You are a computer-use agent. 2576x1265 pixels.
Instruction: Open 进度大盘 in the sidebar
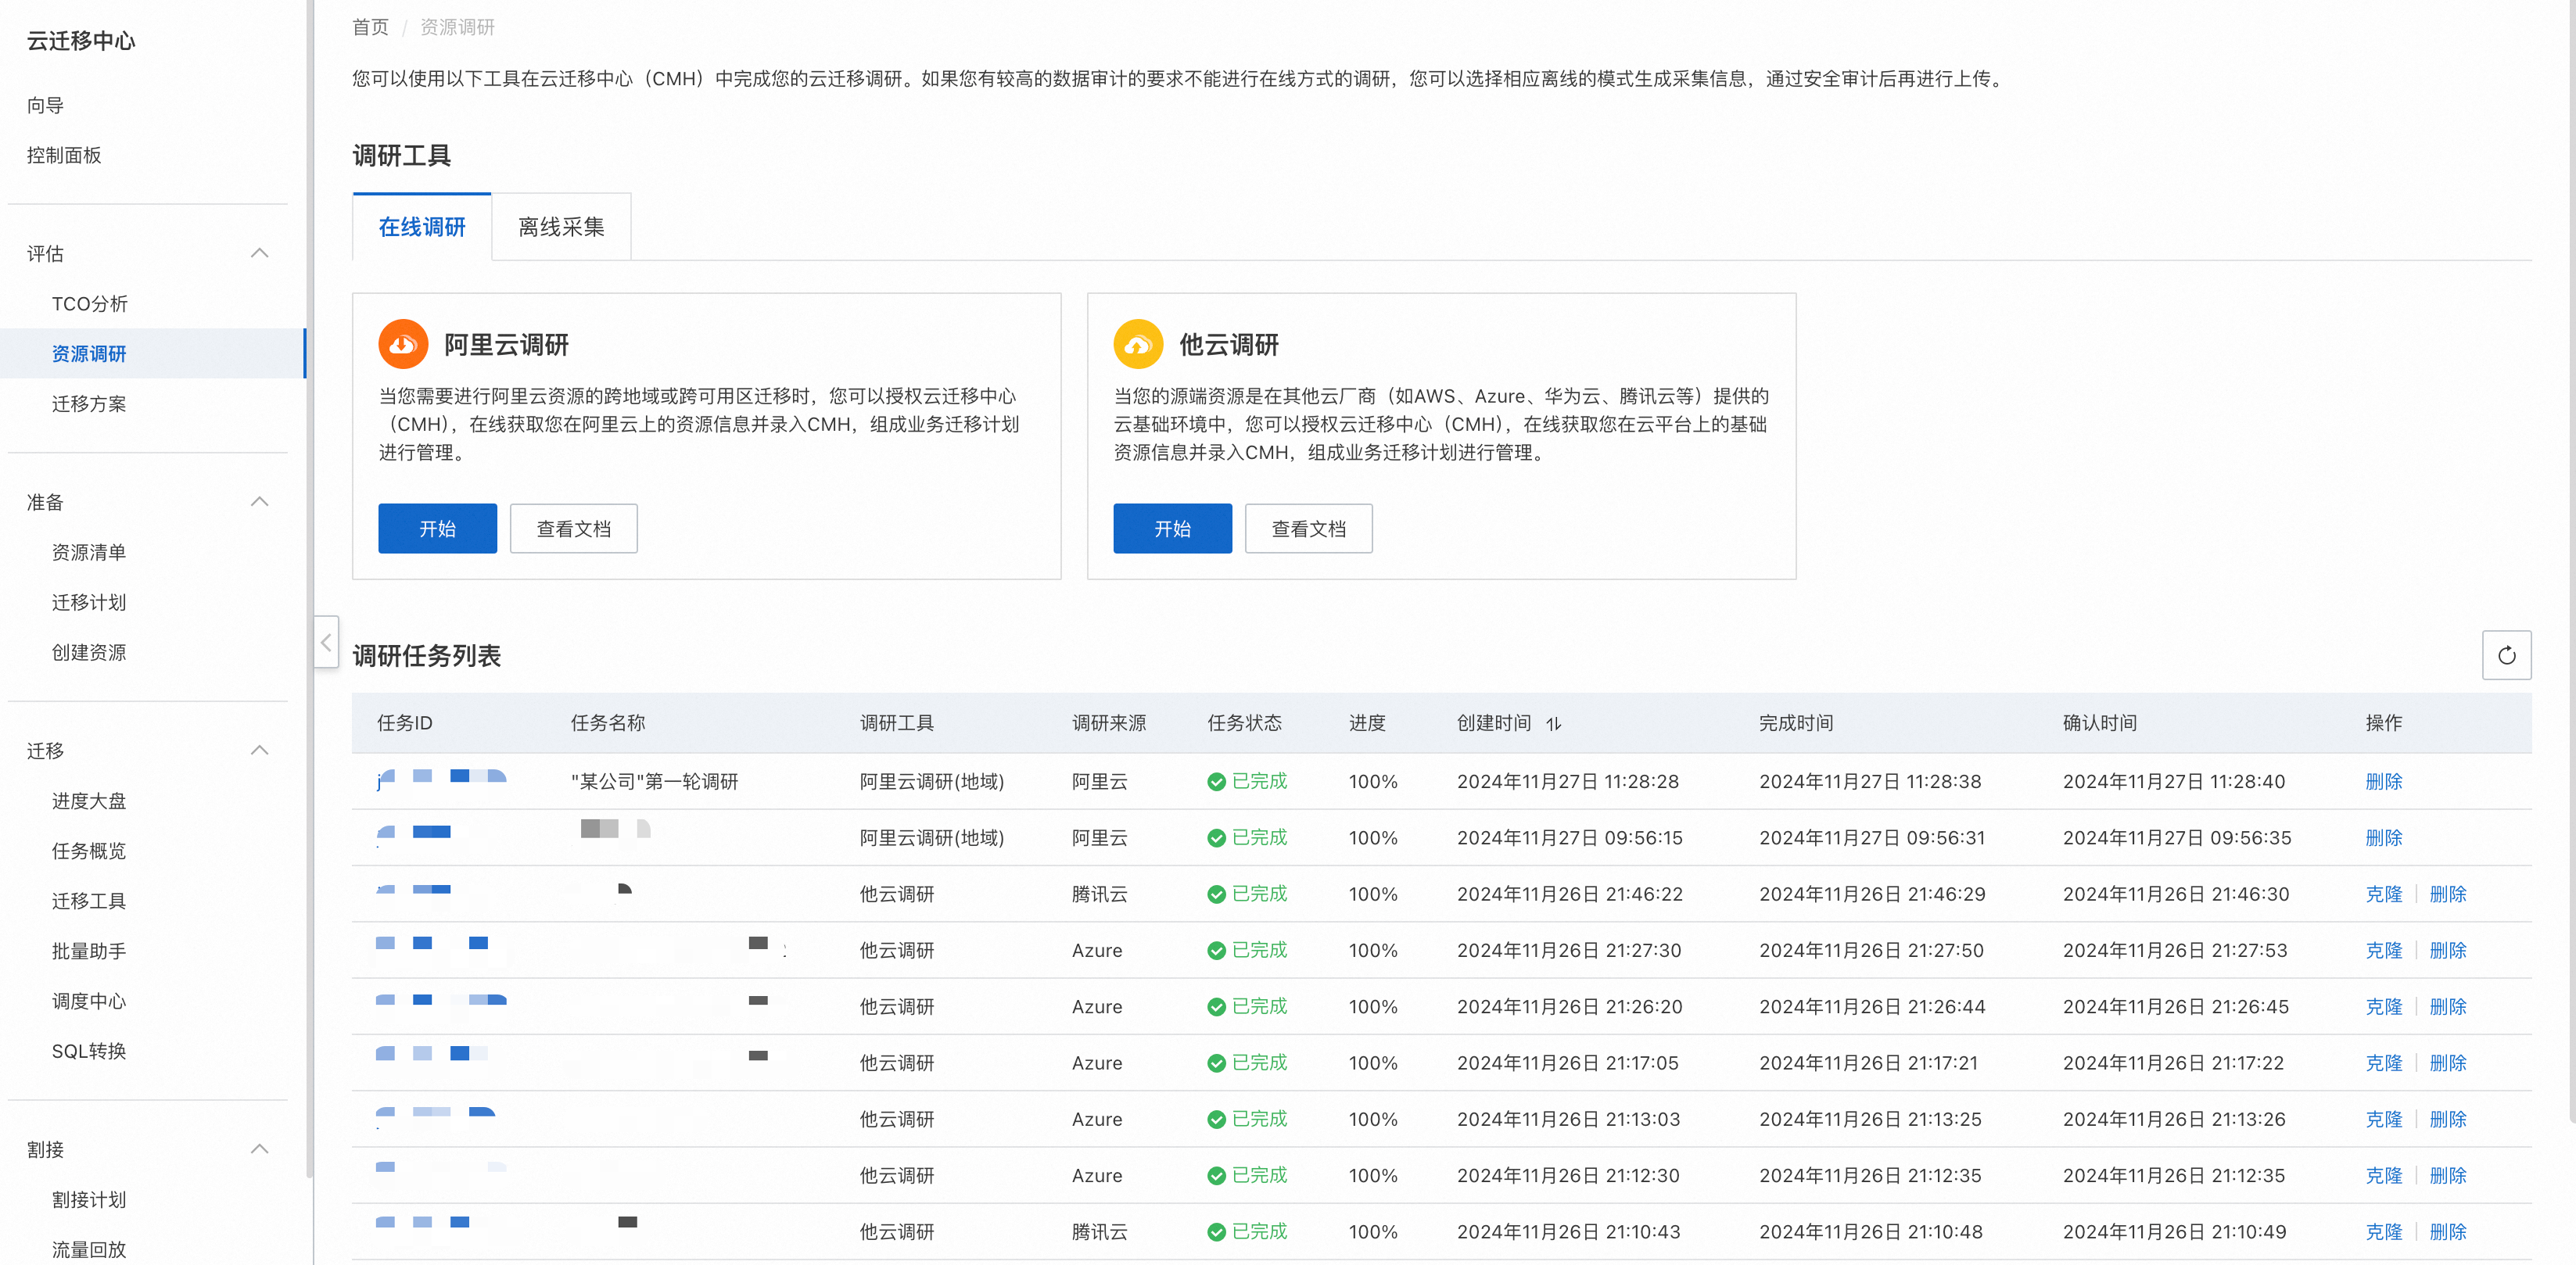tap(89, 800)
